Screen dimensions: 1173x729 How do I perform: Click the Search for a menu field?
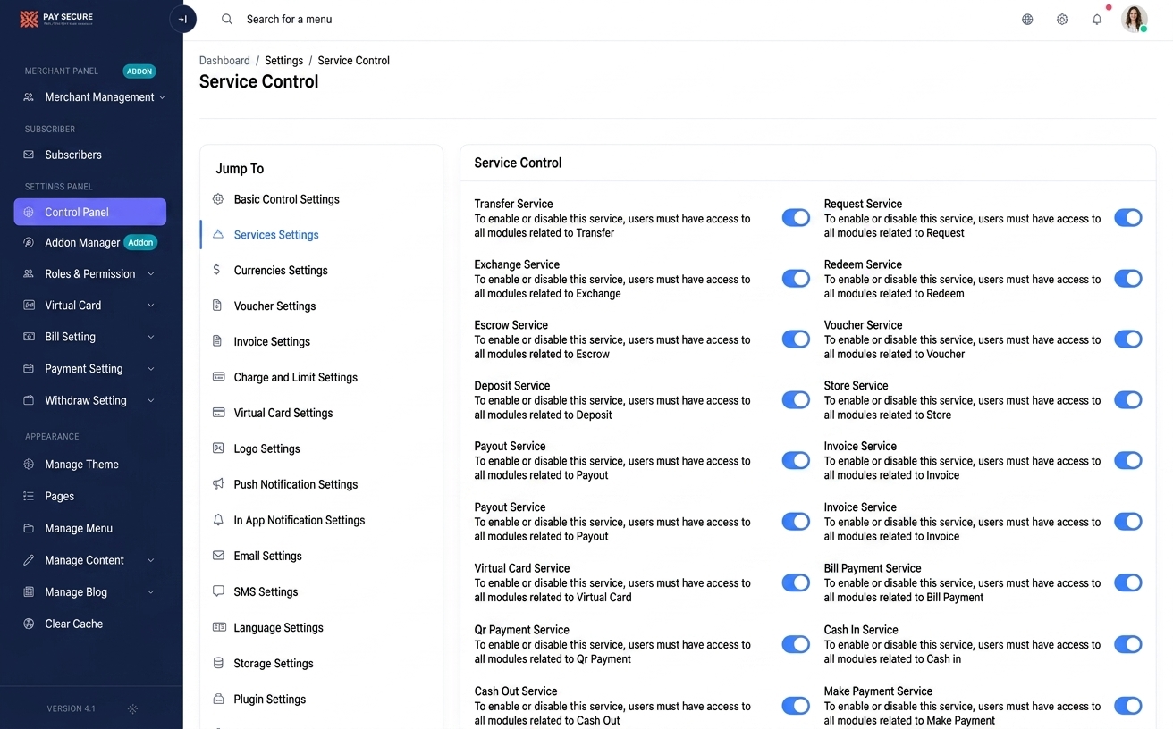289,19
